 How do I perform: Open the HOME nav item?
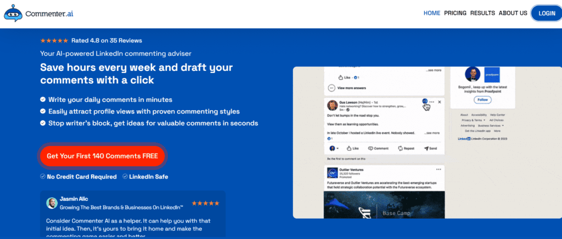click(432, 13)
